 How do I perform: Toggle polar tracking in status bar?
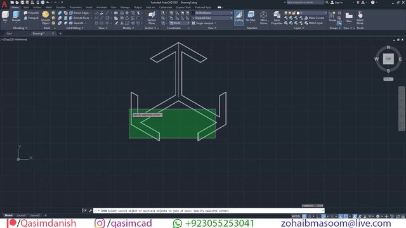coord(324,216)
